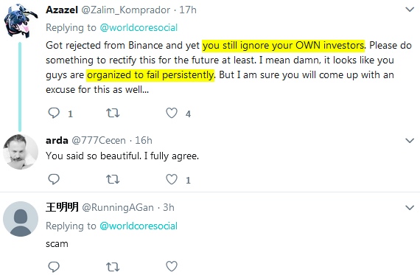Open more options chevron on Azazel's tweet

pyautogui.click(x=410, y=10)
